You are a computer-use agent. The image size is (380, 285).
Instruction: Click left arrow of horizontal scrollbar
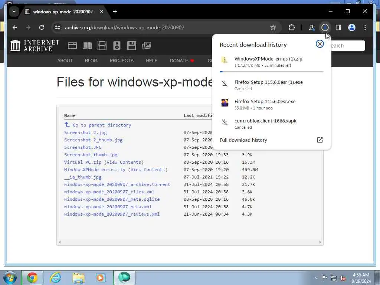pos(60,242)
